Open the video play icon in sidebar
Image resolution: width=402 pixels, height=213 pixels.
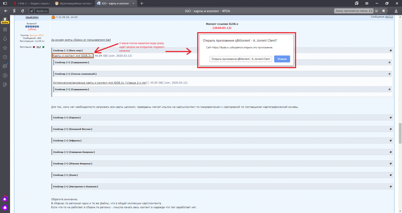tap(5, 75)
